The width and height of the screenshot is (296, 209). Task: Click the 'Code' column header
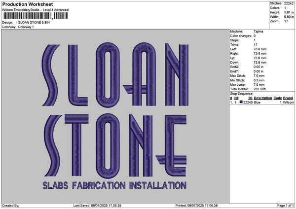[277, 98]
